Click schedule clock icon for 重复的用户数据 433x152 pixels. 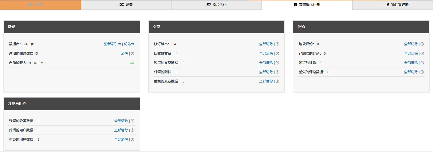132,139
